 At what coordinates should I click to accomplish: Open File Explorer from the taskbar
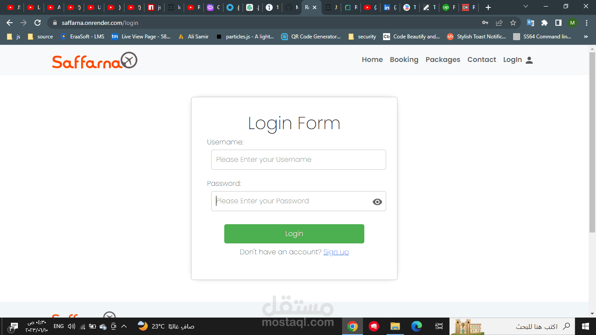(395, 326)
